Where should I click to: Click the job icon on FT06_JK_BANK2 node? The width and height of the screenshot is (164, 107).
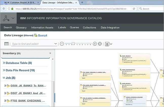[x=81, y=98]
